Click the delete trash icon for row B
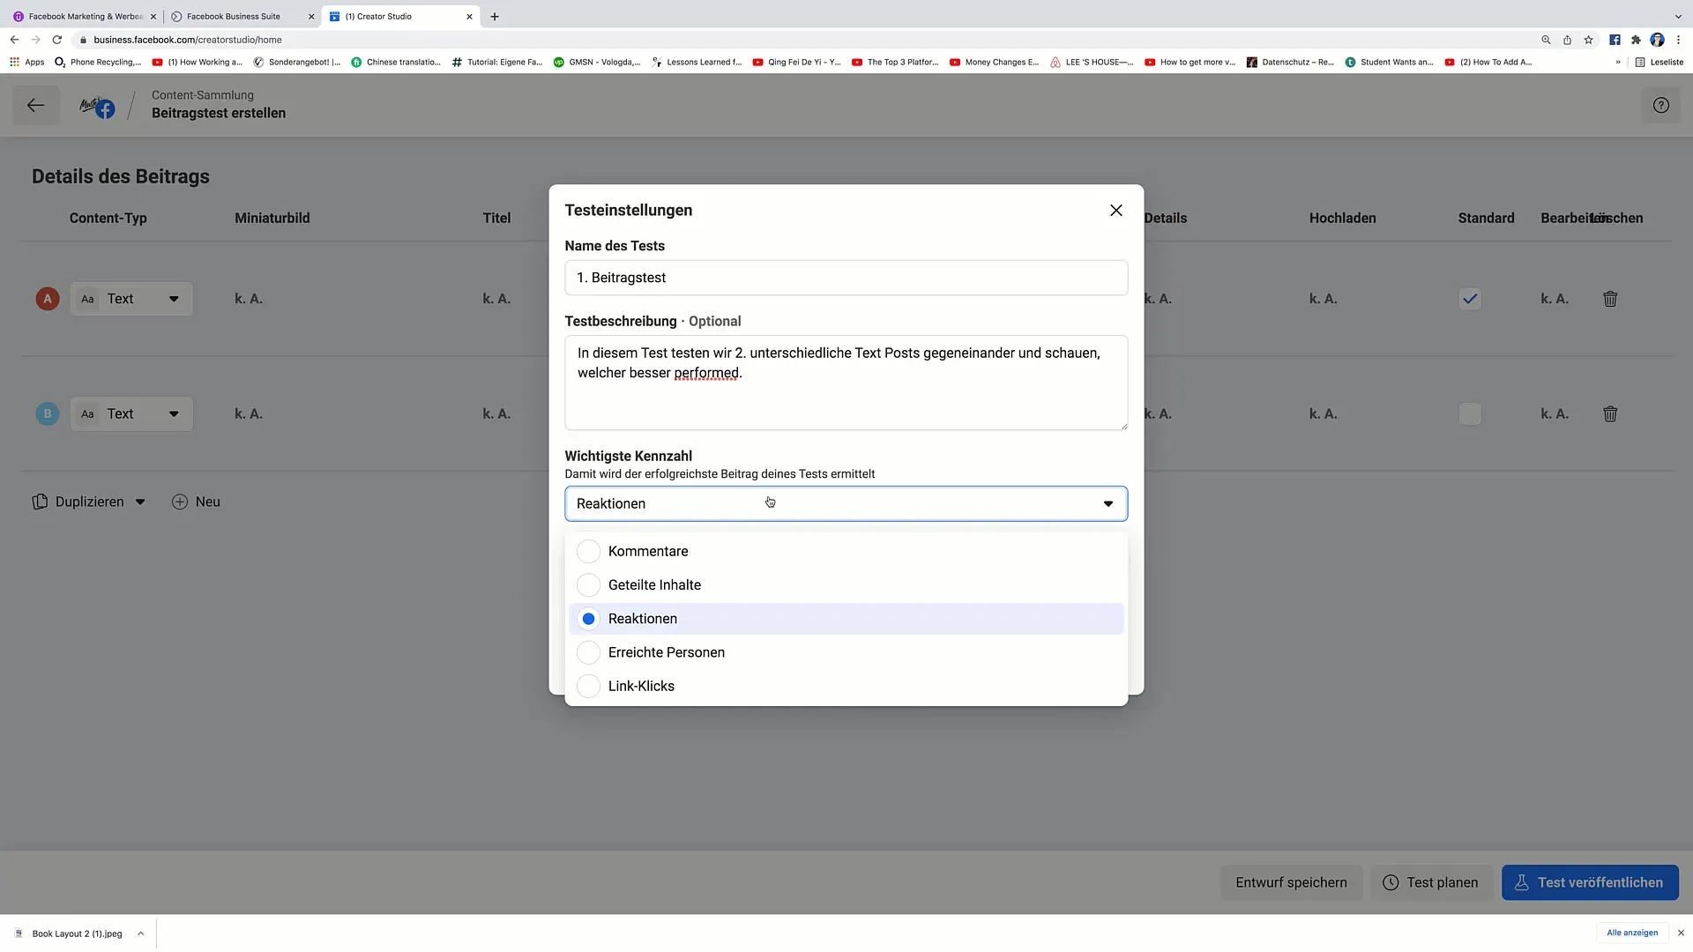This screenshot has width=1693, height=952. pos(1610,413)
